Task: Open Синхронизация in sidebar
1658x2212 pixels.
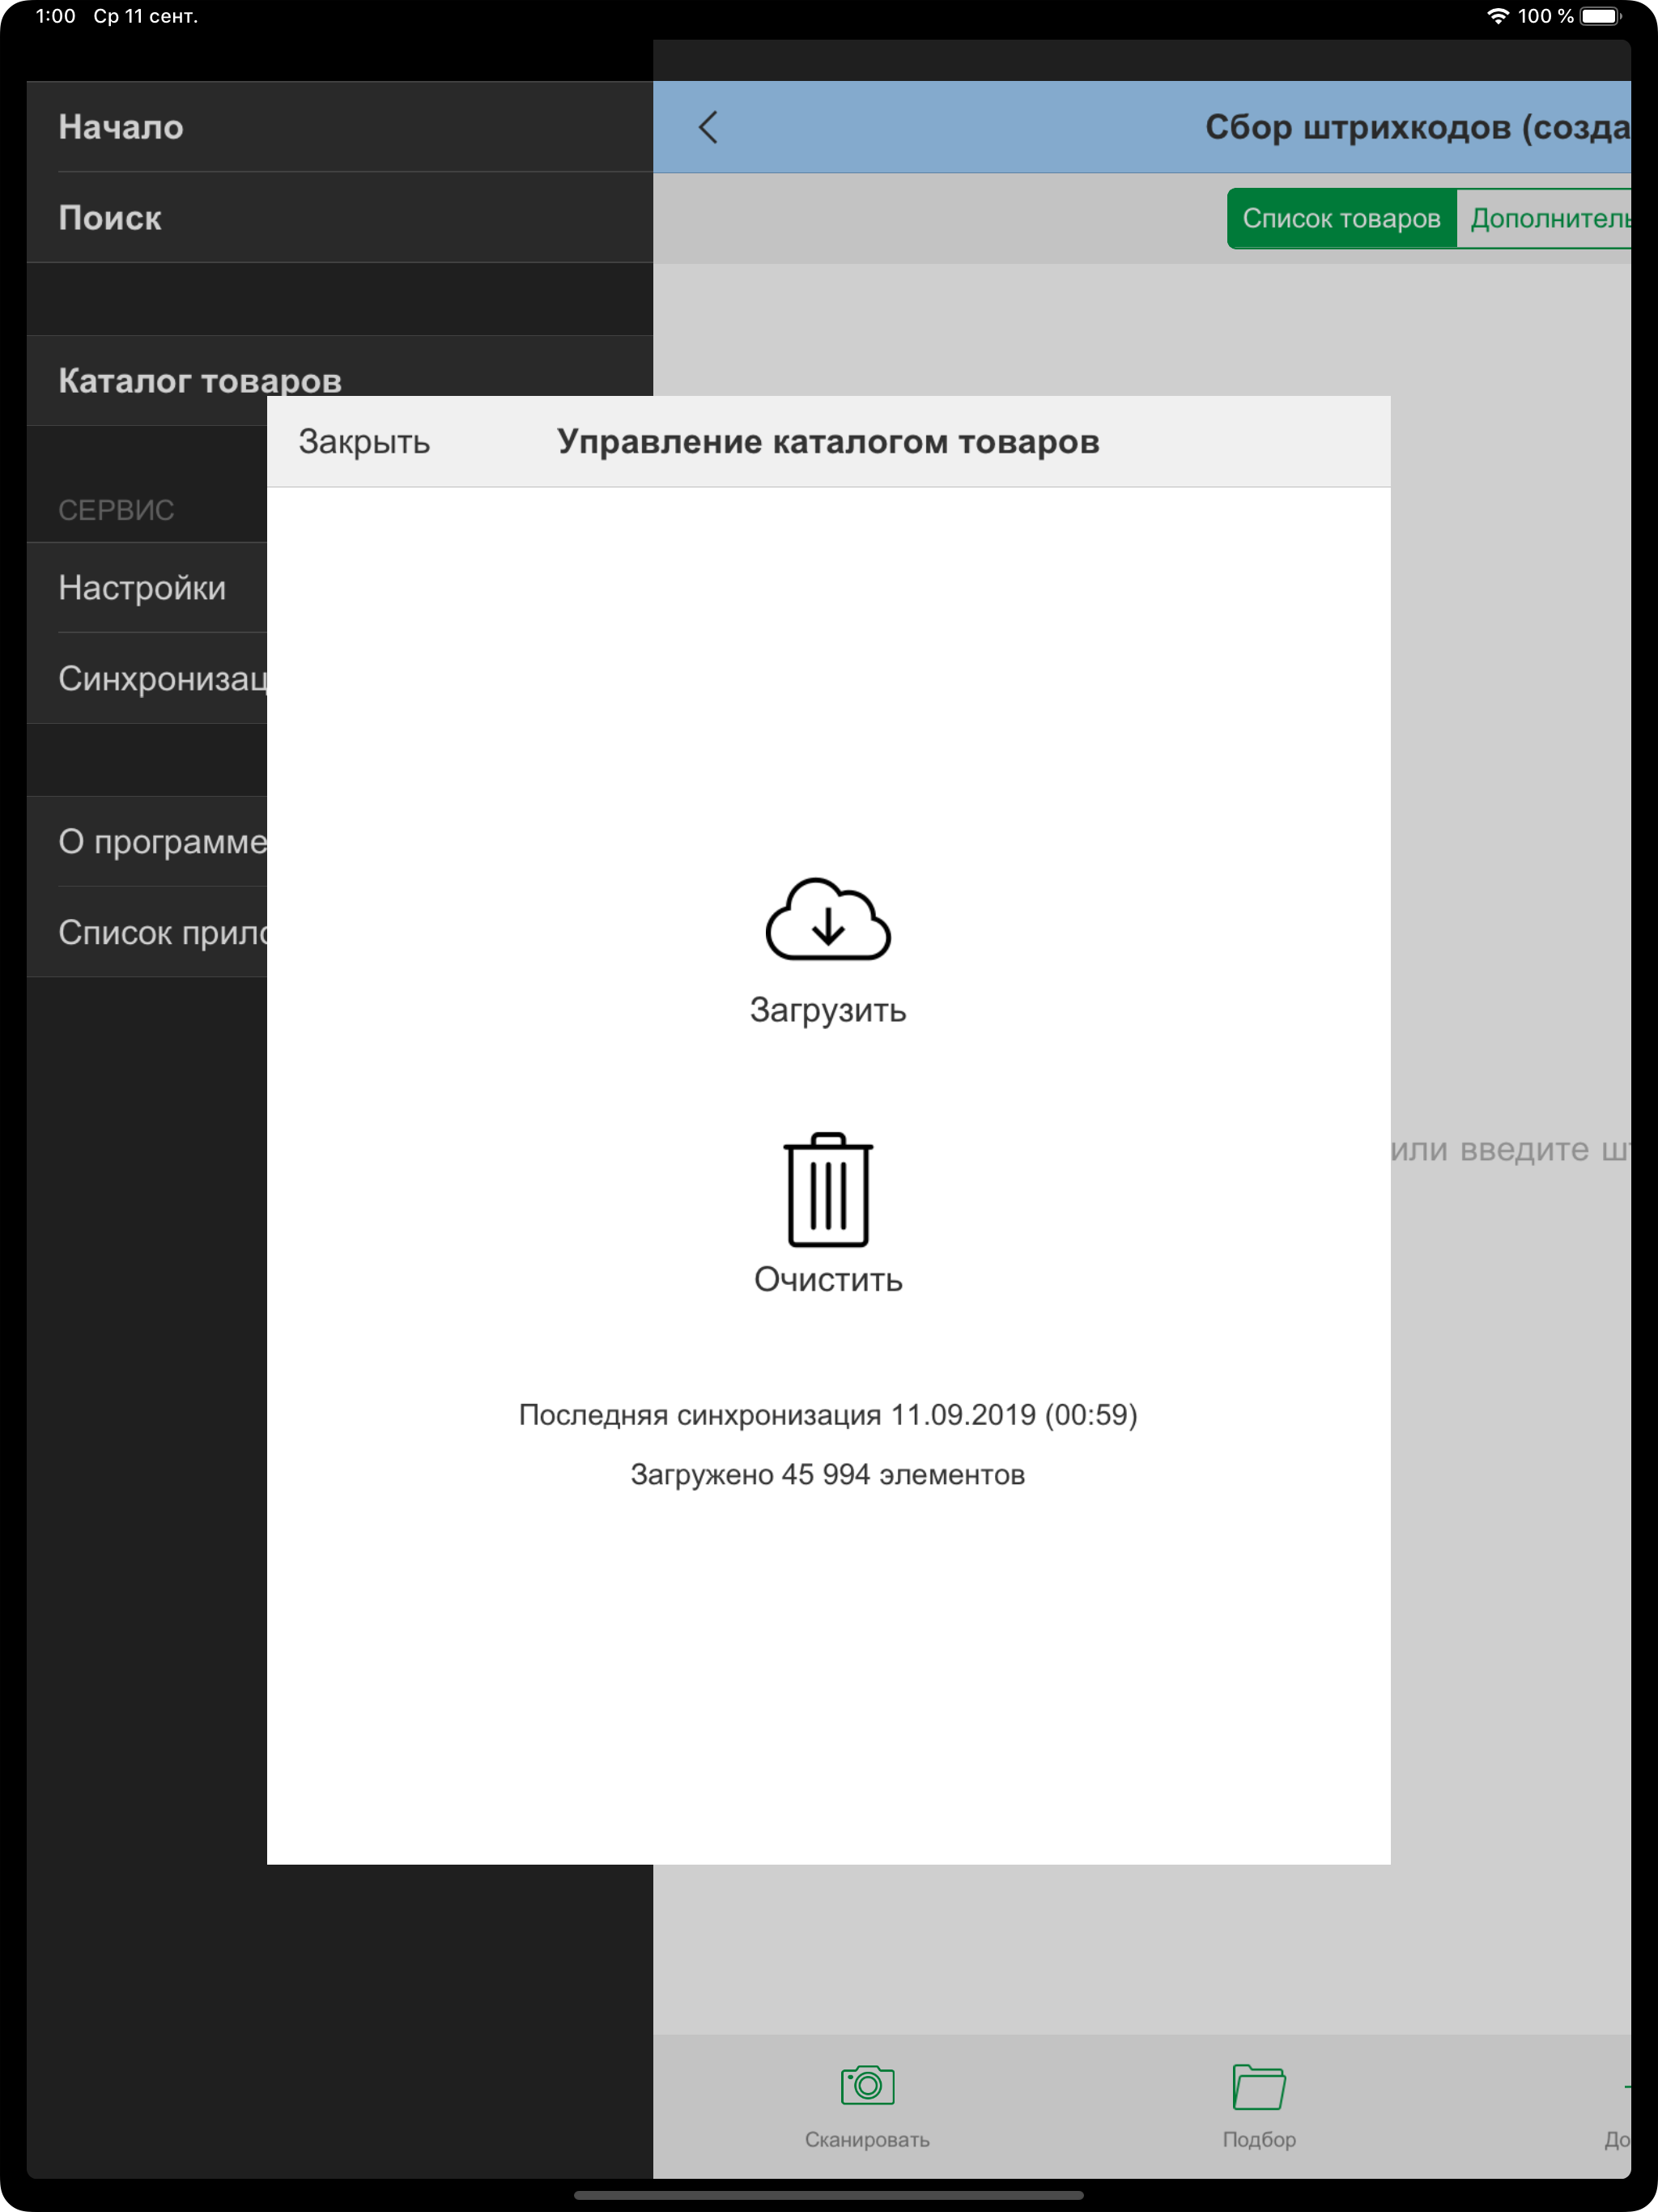Action: coord(147,678)
